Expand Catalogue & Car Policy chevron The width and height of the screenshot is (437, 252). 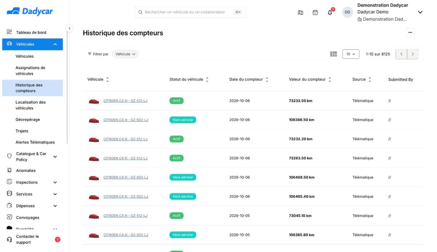click(55, 157)
